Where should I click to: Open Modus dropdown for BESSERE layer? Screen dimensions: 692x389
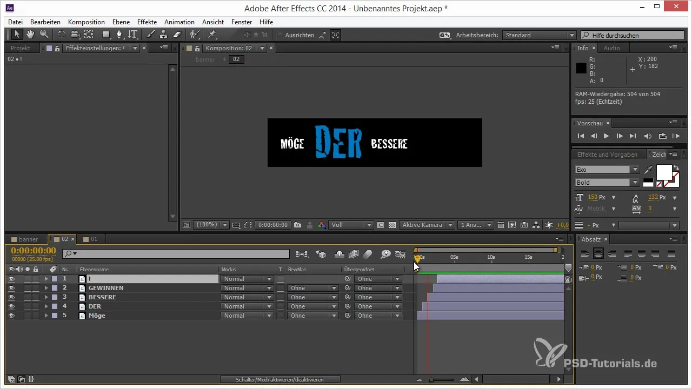(x=247, y=297)
